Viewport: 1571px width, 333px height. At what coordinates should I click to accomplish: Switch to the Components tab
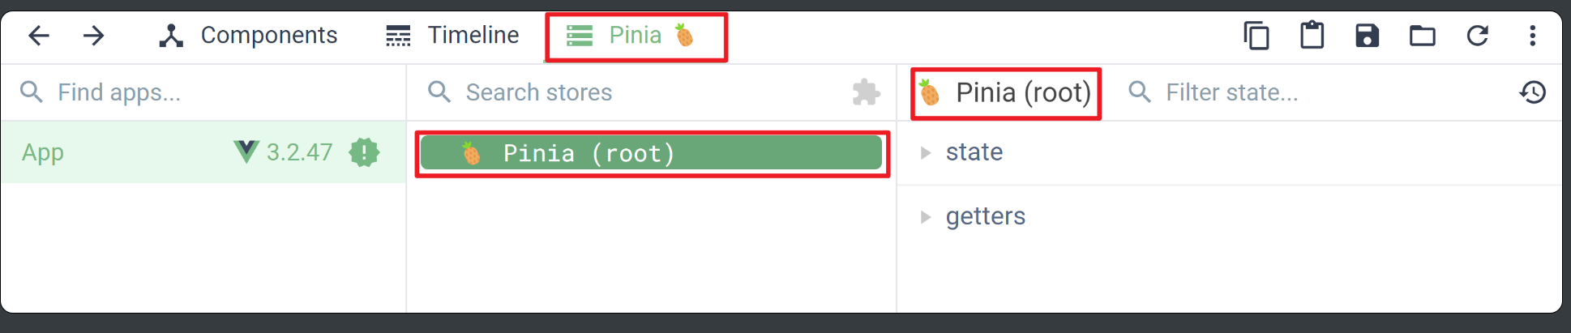coord(248,36)
